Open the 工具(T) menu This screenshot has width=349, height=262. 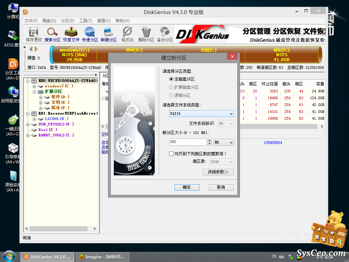[x=86, y=21]
